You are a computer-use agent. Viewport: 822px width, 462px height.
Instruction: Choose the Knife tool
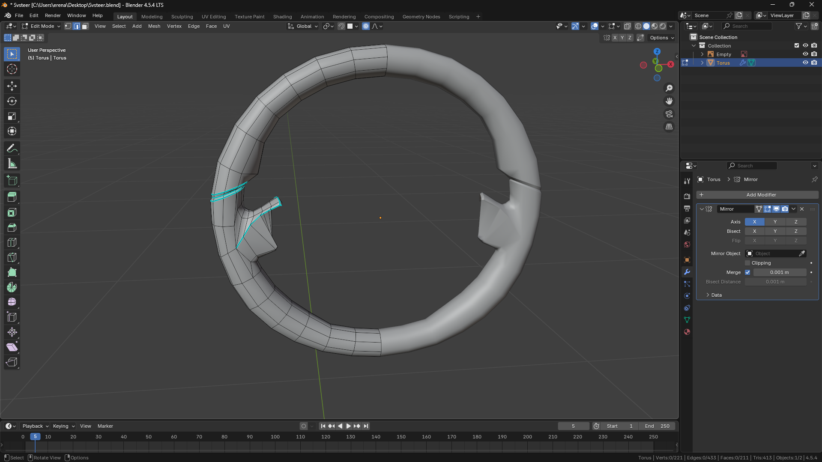[12, 257]
